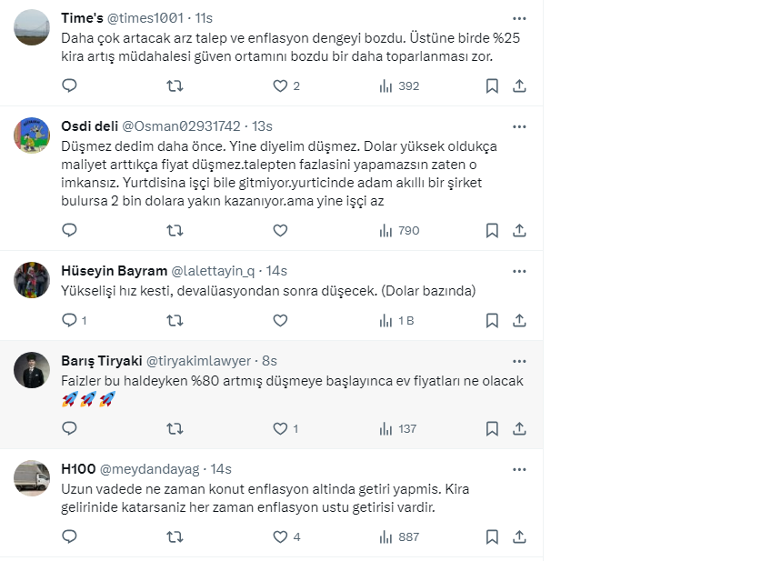761x561 pixels.
Task: Reply to Time's tweet
Action: tap(70, 86)
